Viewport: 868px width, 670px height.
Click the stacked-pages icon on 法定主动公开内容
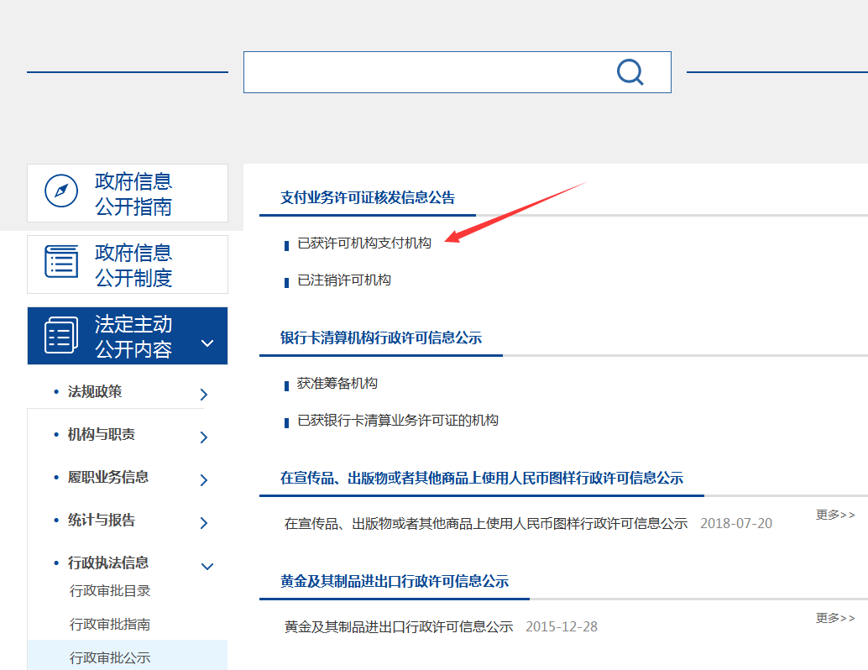click(x=59, y=335)
